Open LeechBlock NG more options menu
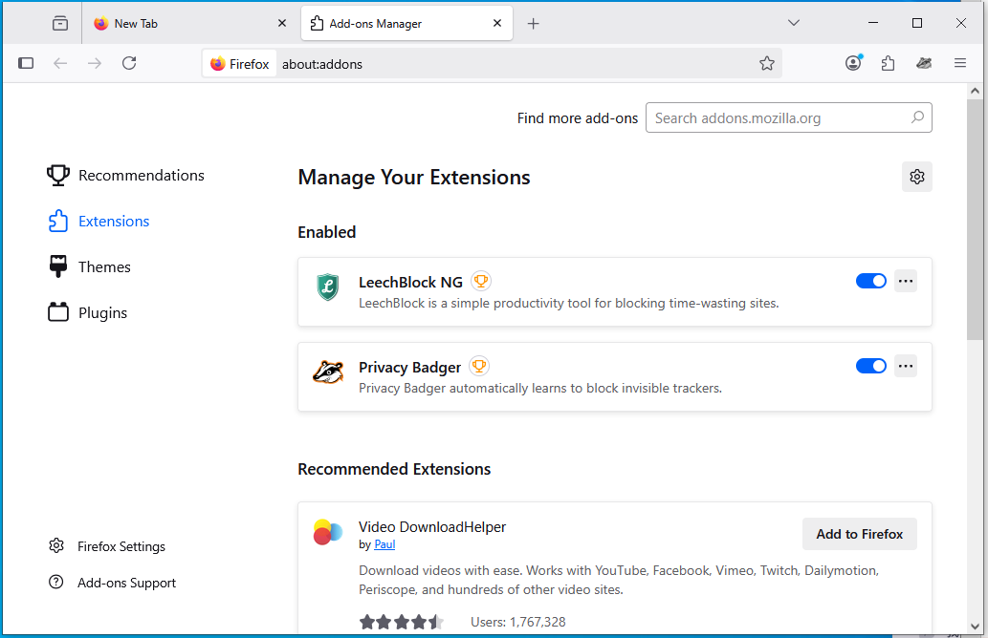The height and width of the screenshot is (638, 988). coord(906,281)
